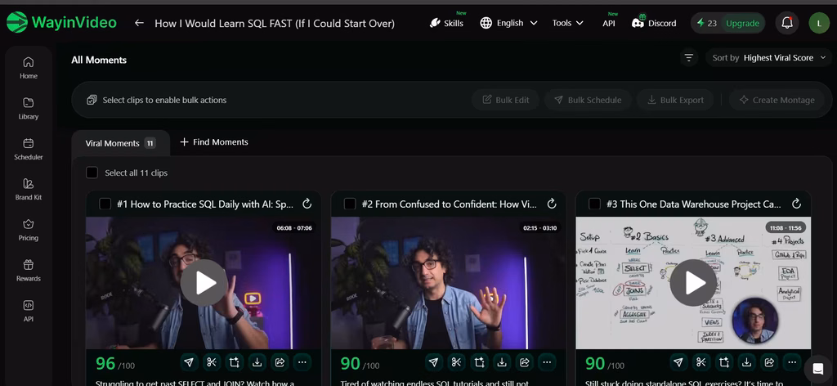
Task: Click the send icon on clip #3
Action: point(678,362)
